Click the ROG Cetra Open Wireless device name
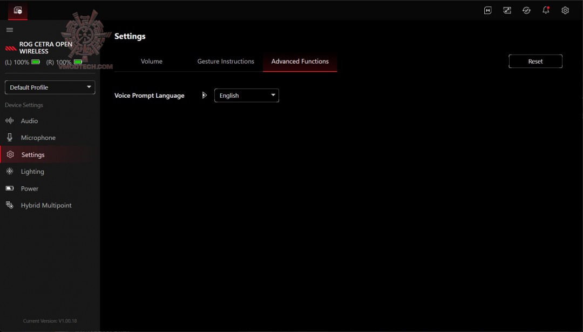The image size is (583, 332). click(x=45, y=48)
